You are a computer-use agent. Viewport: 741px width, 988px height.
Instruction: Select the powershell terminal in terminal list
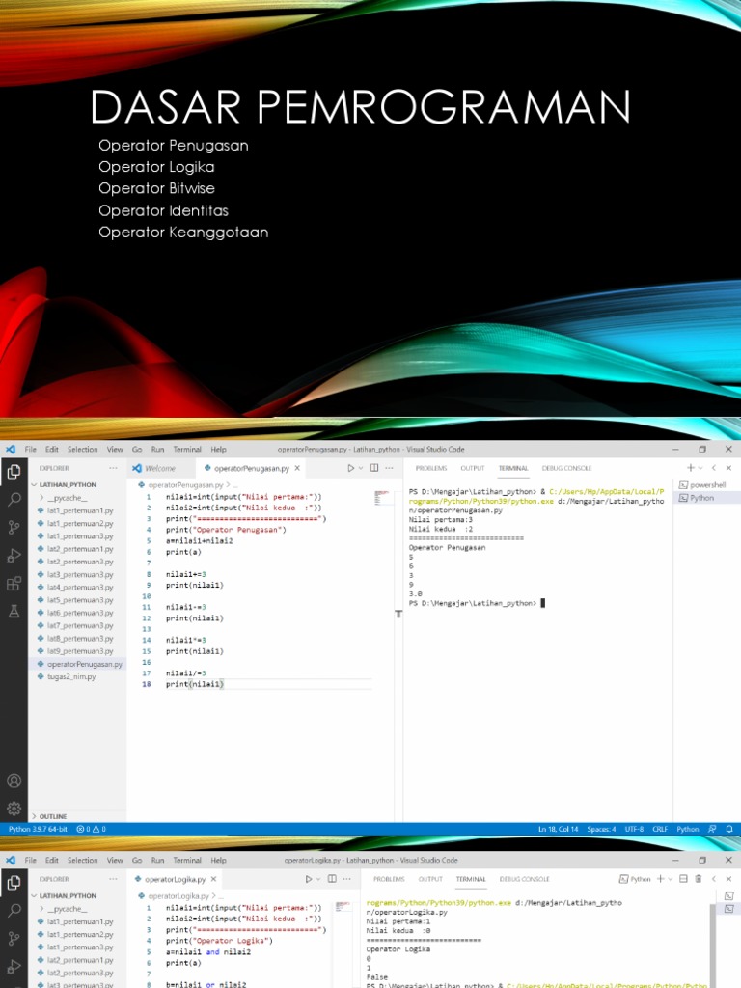tap(706, 484)
